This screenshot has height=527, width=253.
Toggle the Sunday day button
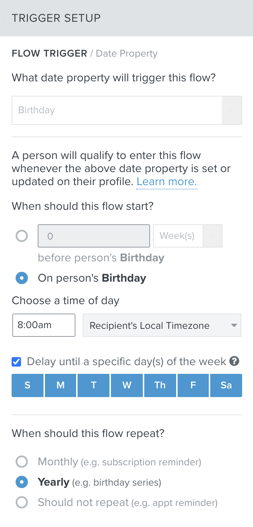(28, 385)
